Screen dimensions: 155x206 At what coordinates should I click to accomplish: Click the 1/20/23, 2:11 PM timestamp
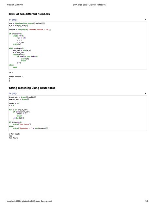coord(15,5)
